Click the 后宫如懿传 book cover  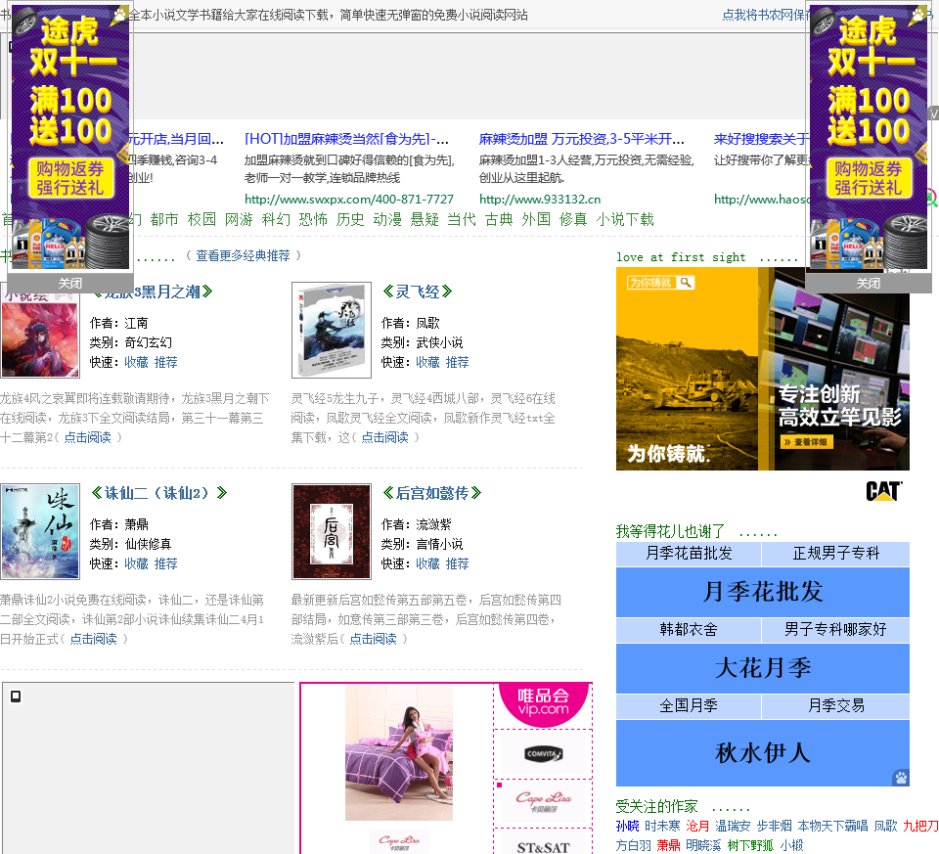point(332,531)
